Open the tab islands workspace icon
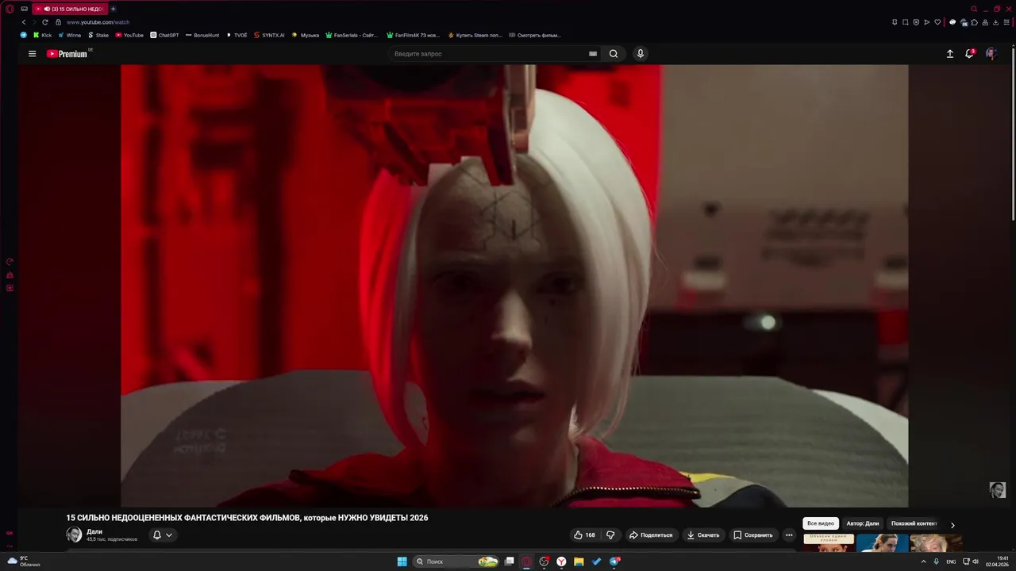Viewport: 1016px width, 571px height. point(25,9)
